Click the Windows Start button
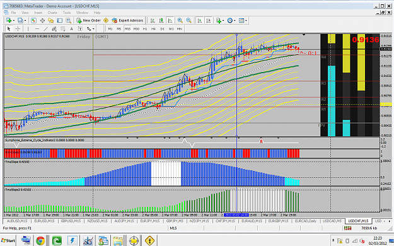This screenshot has height=246, width=394. tap(8, 240)
